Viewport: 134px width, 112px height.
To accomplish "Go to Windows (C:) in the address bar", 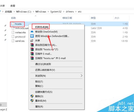I will pos(24,12).
